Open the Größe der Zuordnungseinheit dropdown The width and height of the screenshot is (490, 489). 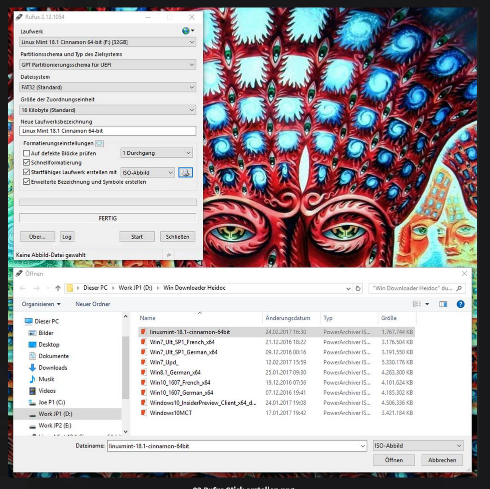[108, 110]
